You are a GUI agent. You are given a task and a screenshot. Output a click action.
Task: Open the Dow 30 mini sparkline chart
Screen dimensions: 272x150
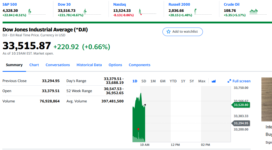click(92, 12)
